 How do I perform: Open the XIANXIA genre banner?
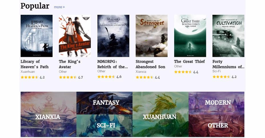49,114
